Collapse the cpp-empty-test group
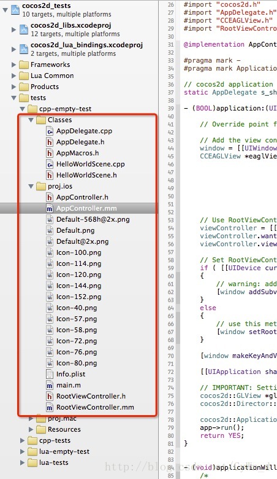This screenshot has height=479, width=277. pos(22,109)
